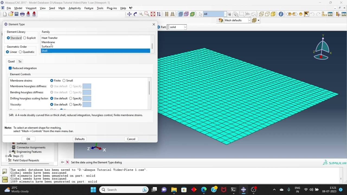This screenshot has width=347, height=195.
Task: Switch to the message area tab
Action: click(5, 171)
